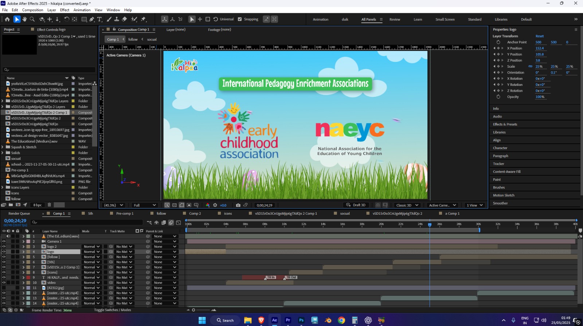Click Toggle Switches / Modes button
The image size is (583, 326).
113,310
